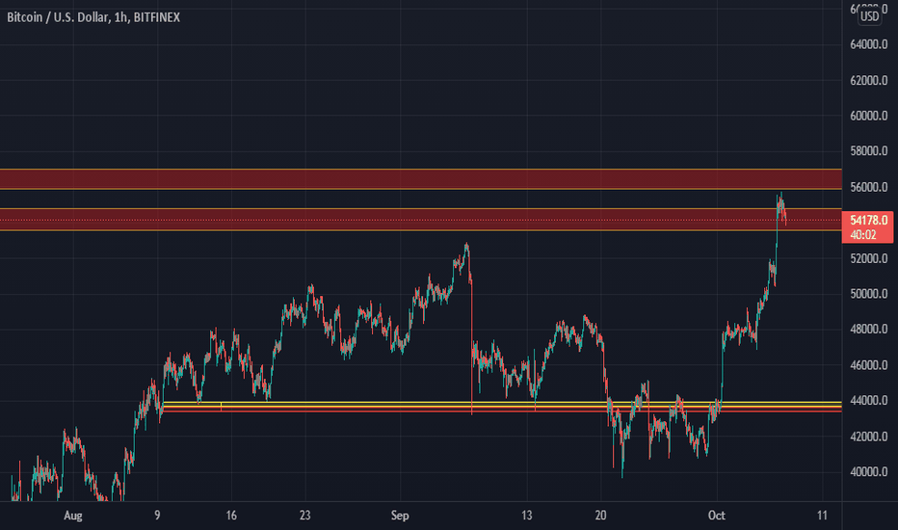
Task: Select the current price label 54178.0
Action: point(868,220)
